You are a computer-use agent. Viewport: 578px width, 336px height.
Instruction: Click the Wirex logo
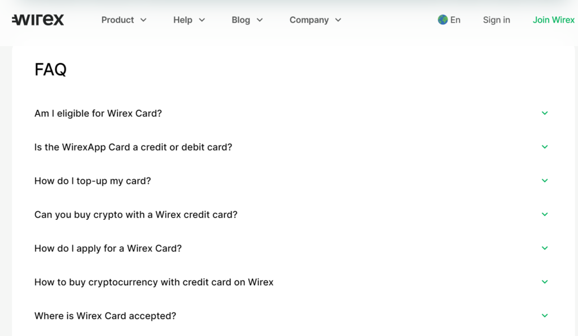tap(38, 20)
